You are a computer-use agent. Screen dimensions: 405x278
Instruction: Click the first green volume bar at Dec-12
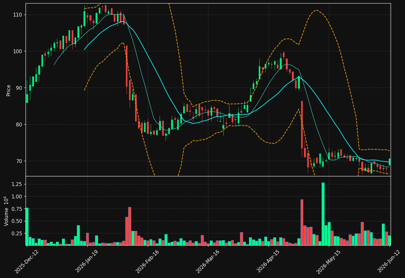27,226
